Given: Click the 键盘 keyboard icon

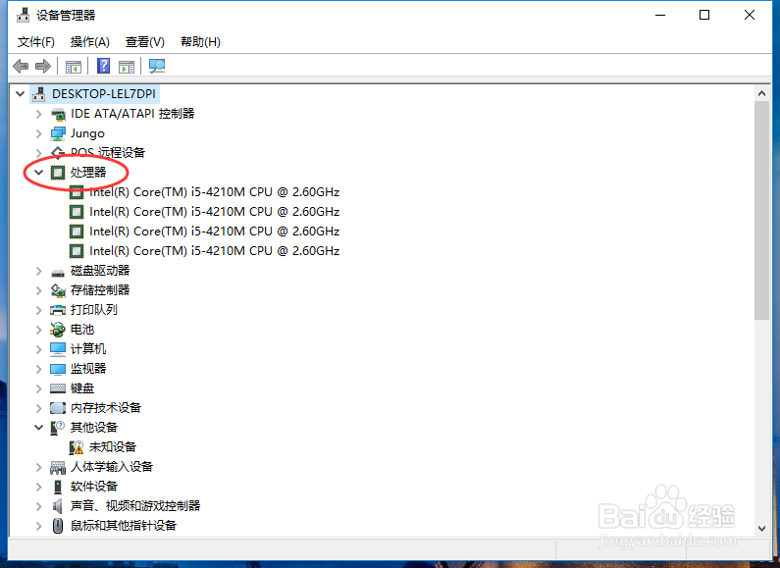Looking at the screenshot, I should click(58, 387).
